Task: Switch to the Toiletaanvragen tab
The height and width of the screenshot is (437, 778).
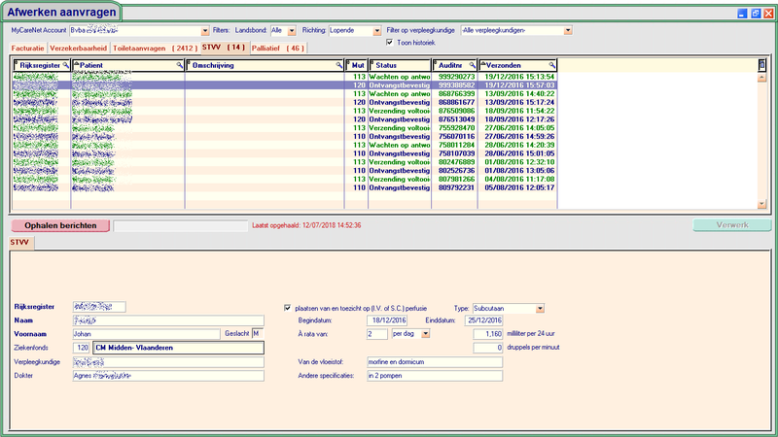Action: click(x=154, y=48)
